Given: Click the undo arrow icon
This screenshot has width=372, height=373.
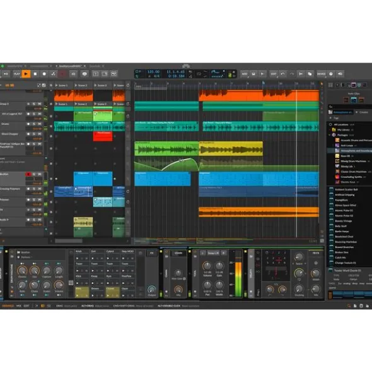Looking at the screenshot, I should click(282, 74).
